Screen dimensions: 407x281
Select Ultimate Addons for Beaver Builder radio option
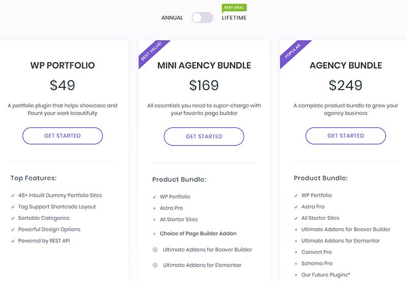[x=155, y=250]
